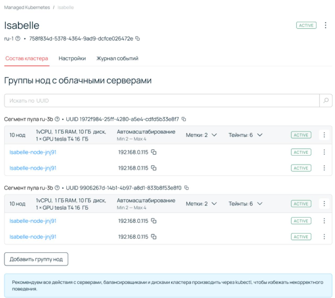Click the magnifier search icon
This screenshot has height=298, width=335.
click(326, 101)
